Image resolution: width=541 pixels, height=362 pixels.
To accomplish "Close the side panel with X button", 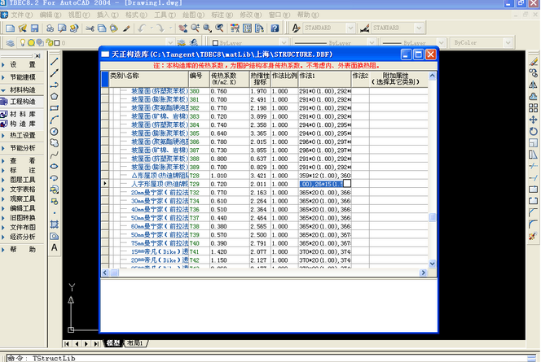I will click(37, 55).
